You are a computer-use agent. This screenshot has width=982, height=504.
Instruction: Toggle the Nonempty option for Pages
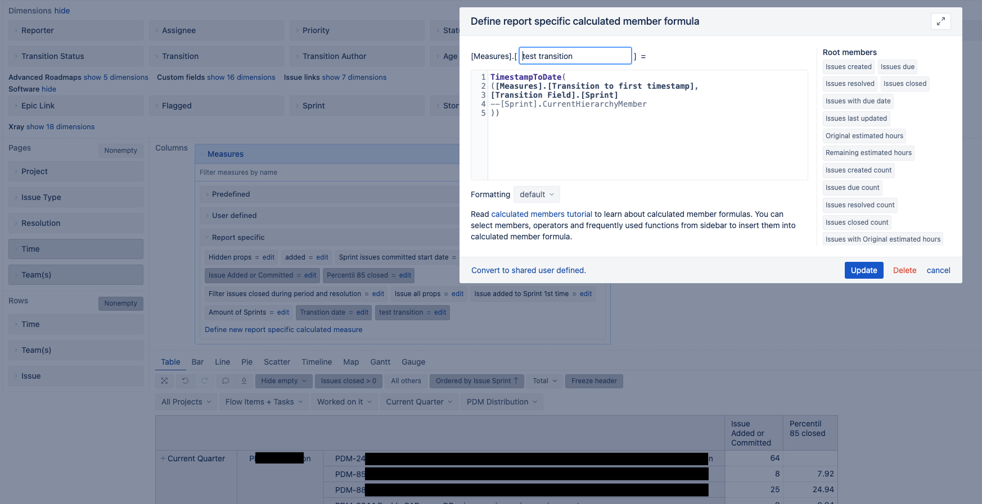(120, 151)
